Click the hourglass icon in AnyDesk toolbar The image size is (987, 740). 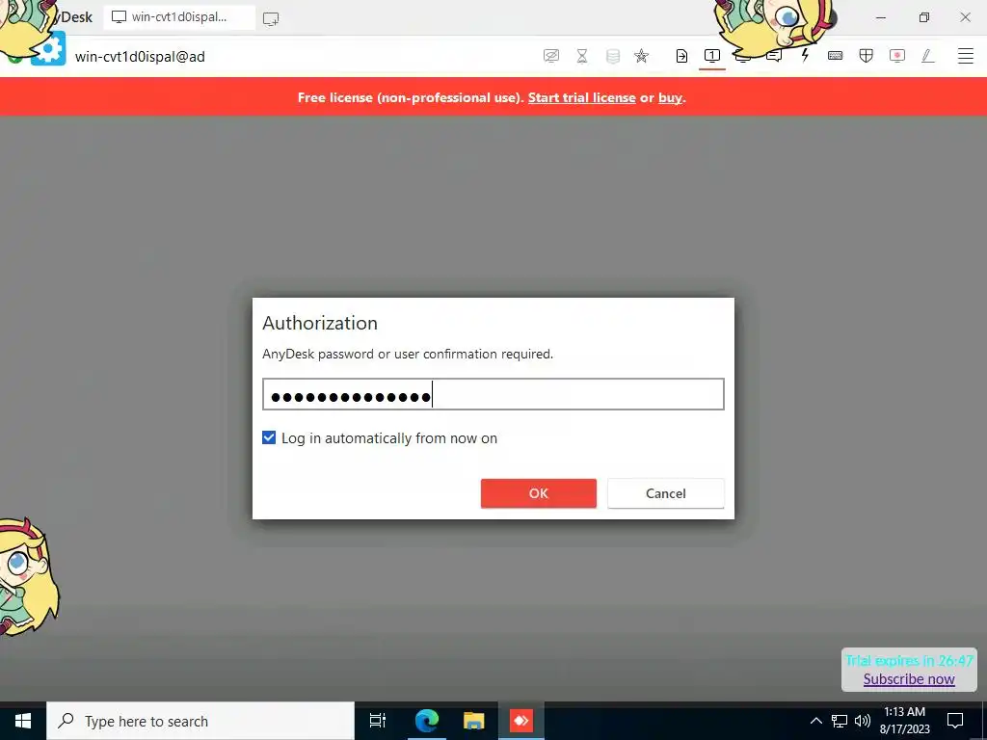pyautogui.click(x=582, y=56)
